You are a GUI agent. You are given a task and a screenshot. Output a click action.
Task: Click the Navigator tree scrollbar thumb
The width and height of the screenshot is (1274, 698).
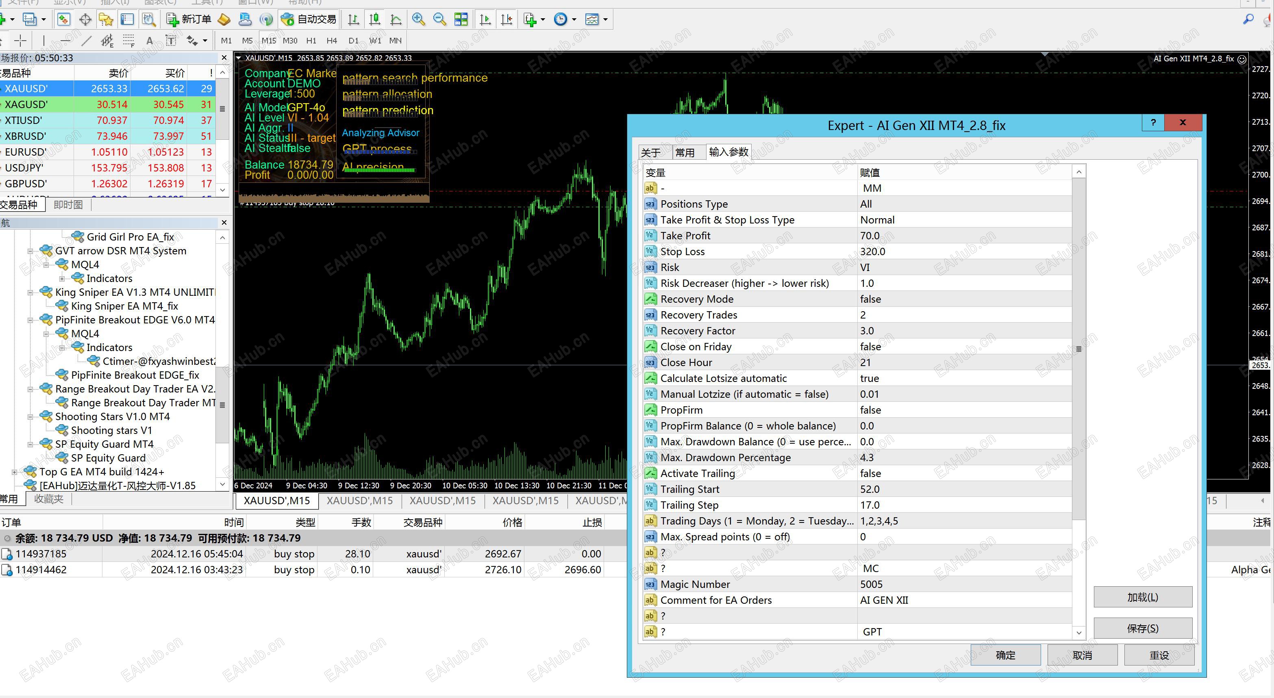pos(222,405)
